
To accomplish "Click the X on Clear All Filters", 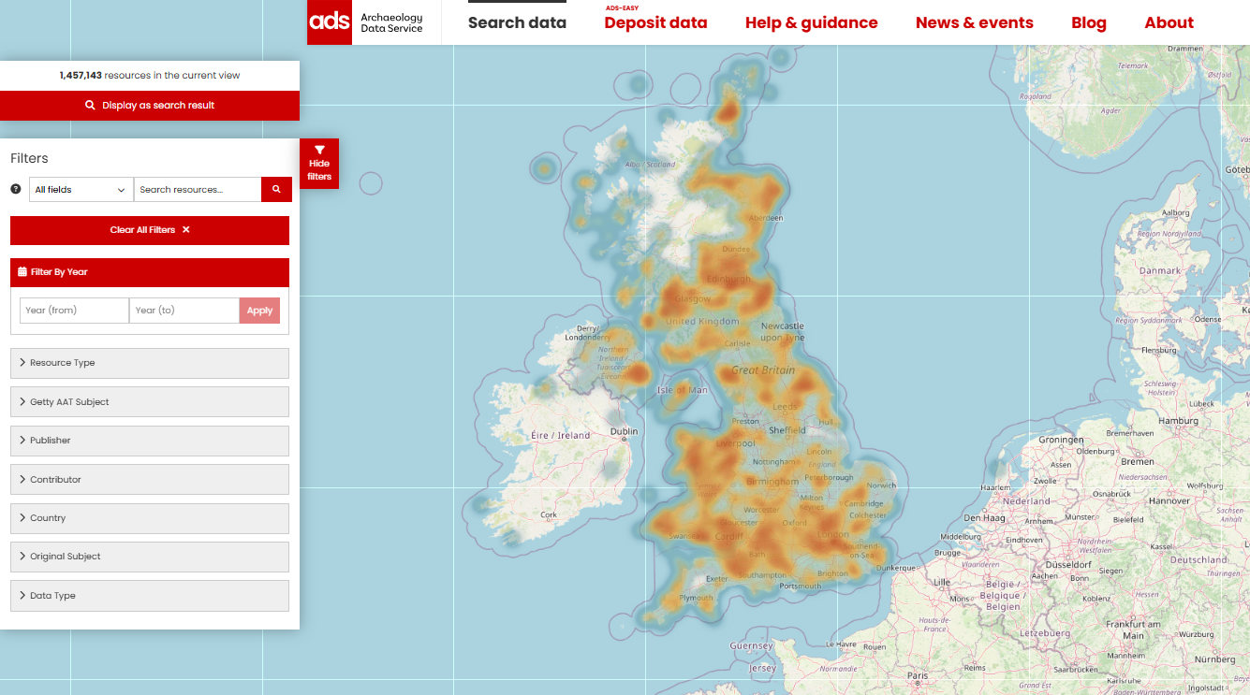I will pos(186,230).
